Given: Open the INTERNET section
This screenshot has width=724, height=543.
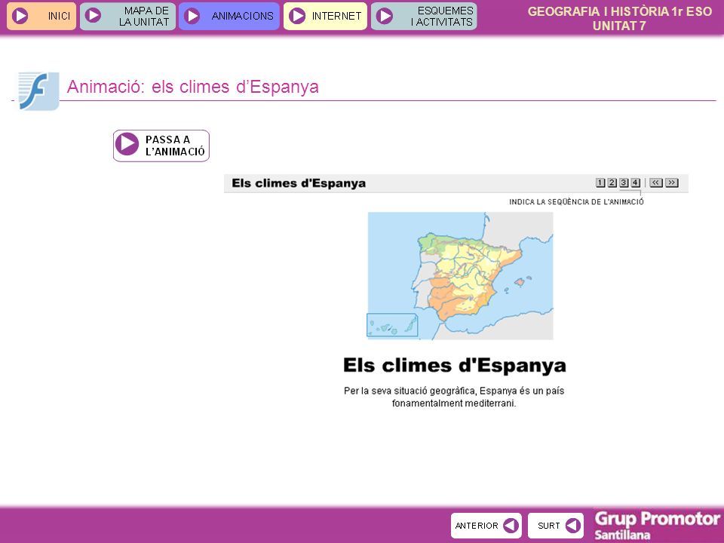Looking at the screenshot, I should tap(325, 16).
